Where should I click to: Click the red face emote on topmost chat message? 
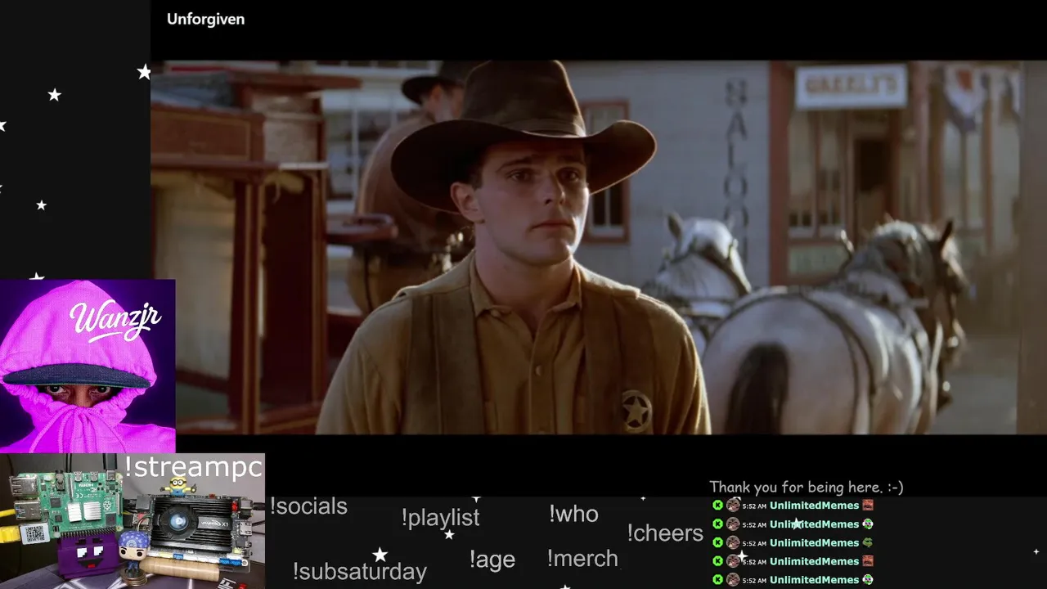coord(868,506)
